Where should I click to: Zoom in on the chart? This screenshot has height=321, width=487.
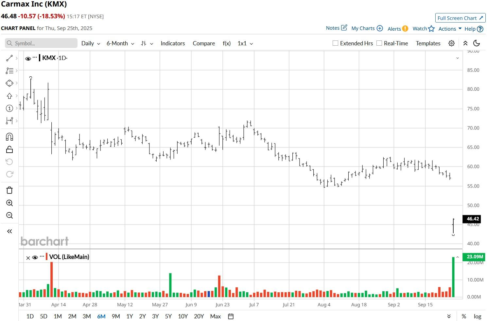[9, 203]
